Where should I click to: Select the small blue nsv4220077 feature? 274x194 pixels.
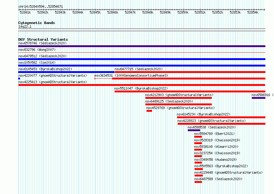click(x=19, y=79)
